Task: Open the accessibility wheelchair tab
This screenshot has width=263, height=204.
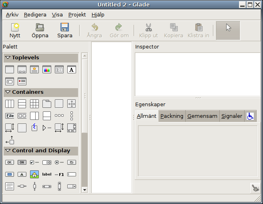Action: pos(250,116)
